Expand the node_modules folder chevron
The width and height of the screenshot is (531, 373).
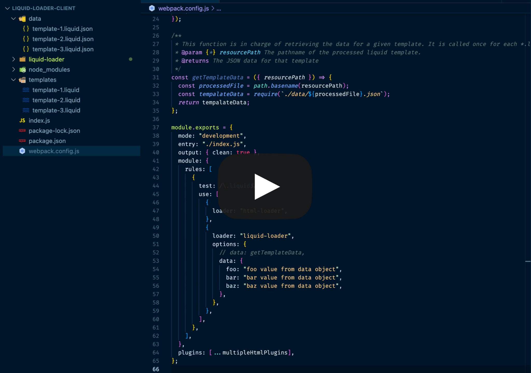13,69
